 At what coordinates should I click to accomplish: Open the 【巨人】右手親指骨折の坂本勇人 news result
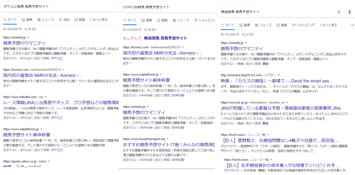click(x=282, y=165)
